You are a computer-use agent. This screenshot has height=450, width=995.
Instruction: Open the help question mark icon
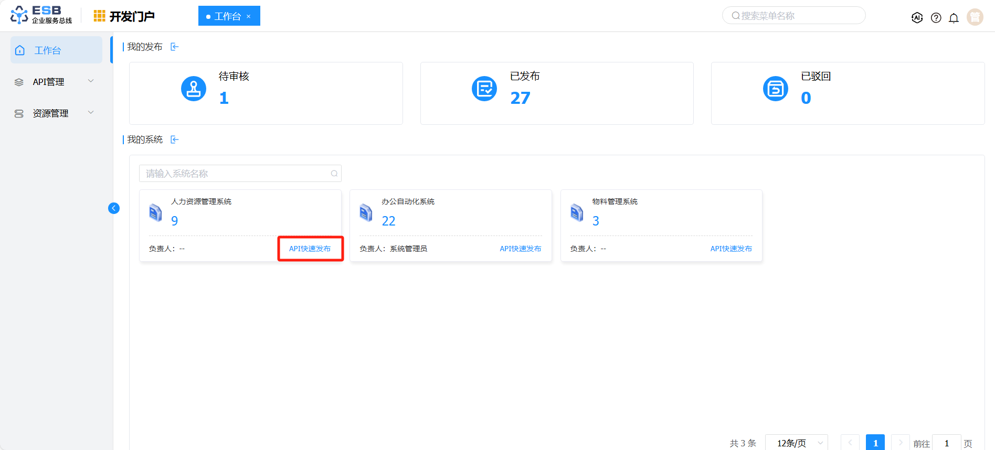pyautogui.click(x=936, y=18)
